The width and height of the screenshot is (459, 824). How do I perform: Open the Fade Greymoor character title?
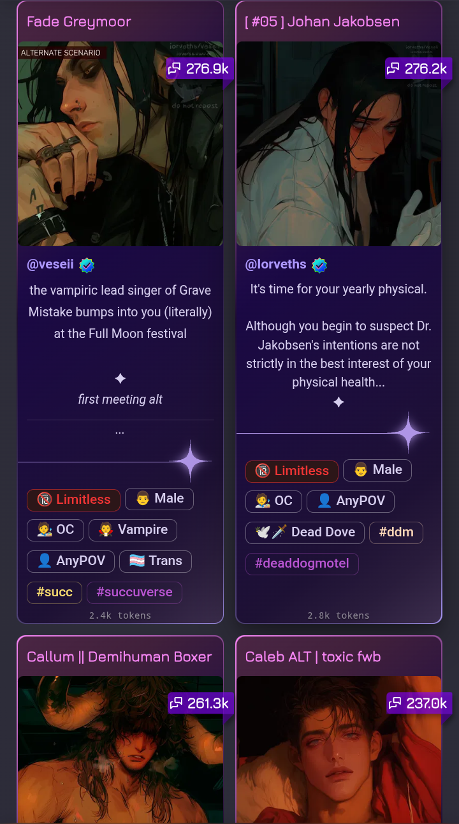pos(79,21)
